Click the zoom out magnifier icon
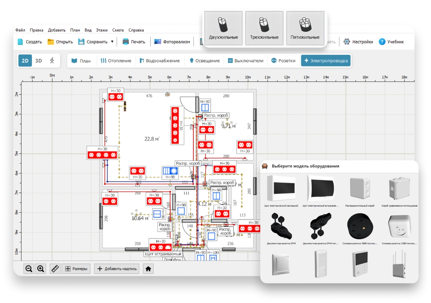The image size is (431, 303). coord(29,268)
